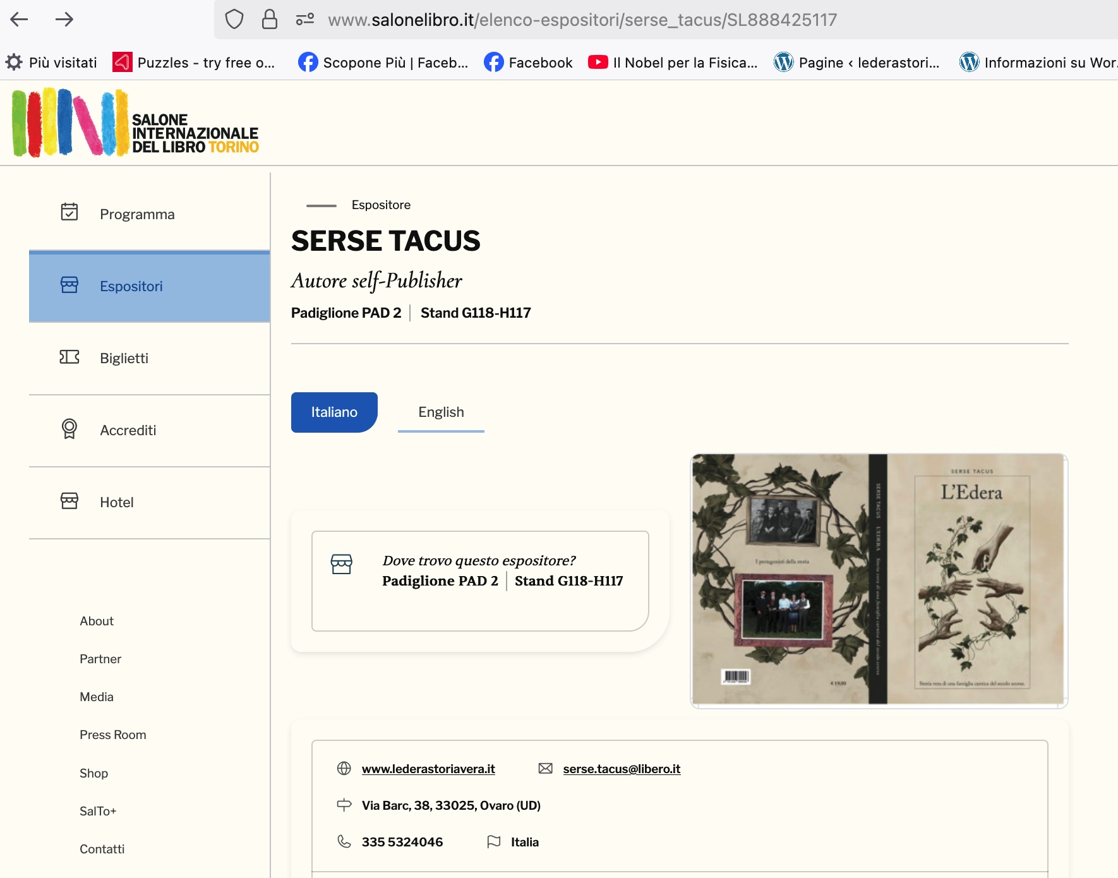Open the Contatti link
Viewport: 1118px width, 878px height.
pyautogui.click(x=102, y=849)
